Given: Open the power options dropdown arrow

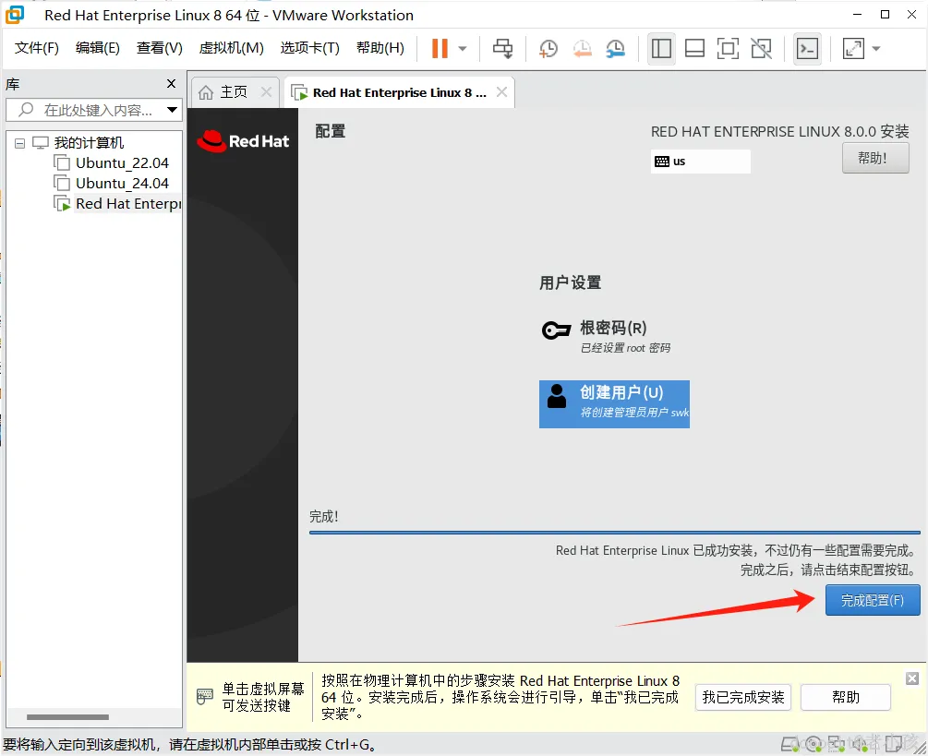Looking at the screenshot, I should [463, 49].
